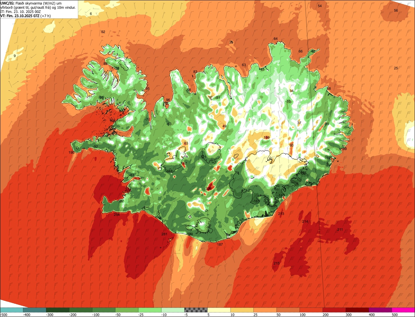The width and height of the screenshot is (415, 317).
Task: Click the flux value '-59' in the Westfjords
Action: pos(101,98)
